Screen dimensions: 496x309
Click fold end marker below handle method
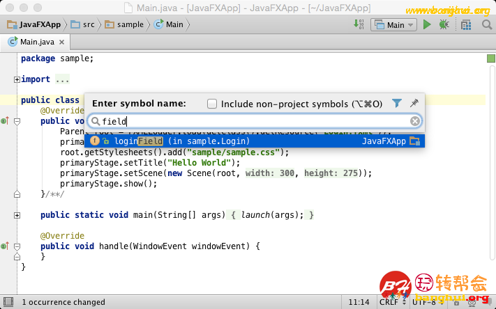click(17, 257)
